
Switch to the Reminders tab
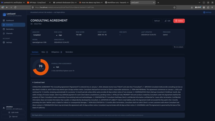[69, 52]
